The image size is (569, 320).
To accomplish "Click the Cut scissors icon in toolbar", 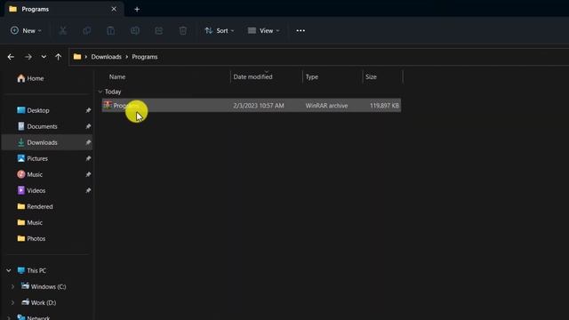I will [x=63, y=31].
